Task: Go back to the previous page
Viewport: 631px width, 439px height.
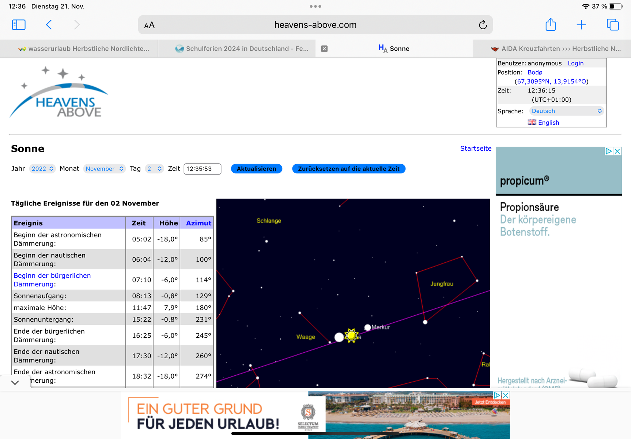Action: pos(49,25)
